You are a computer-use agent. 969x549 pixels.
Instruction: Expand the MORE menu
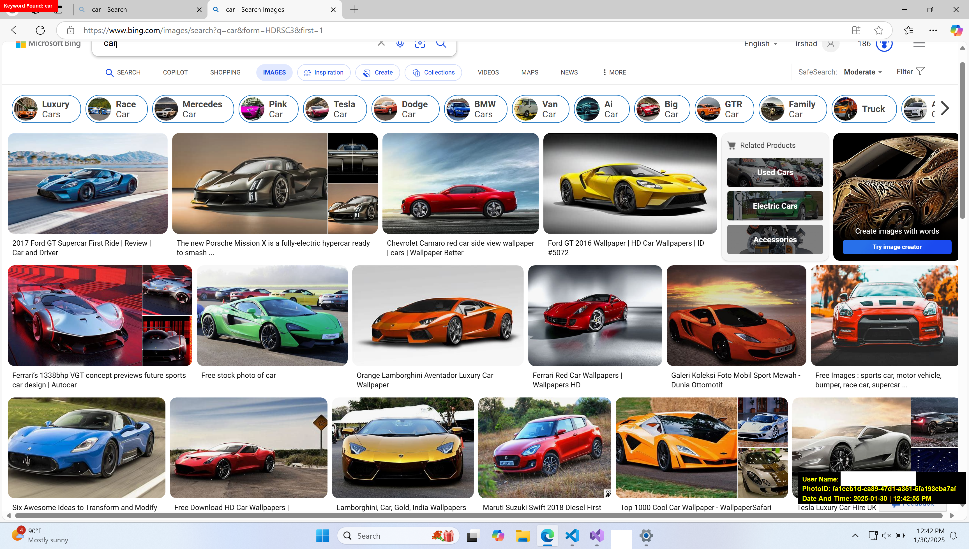point(614,72)
